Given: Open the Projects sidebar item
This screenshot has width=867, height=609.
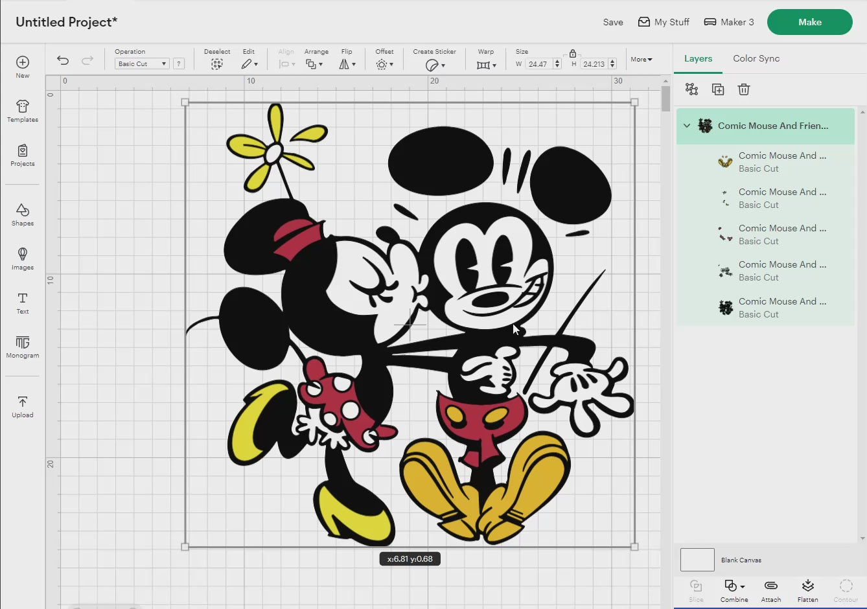Looking at the screenshot, I should pos(23,155).
